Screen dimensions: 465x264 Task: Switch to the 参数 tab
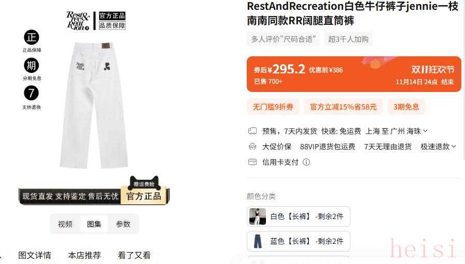[123, 224]
